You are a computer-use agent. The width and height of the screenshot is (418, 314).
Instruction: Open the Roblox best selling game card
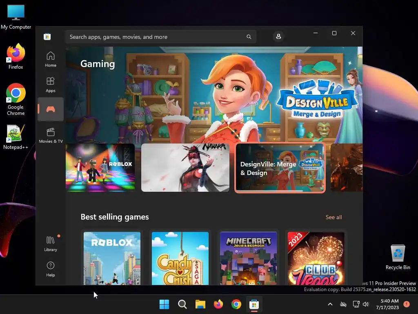point(112,258)
